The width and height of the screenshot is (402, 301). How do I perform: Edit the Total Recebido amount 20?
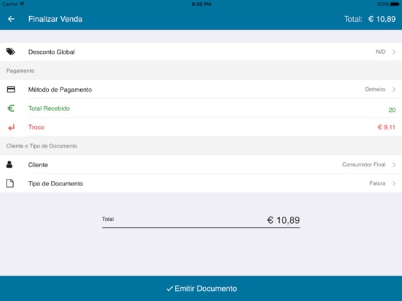(392, 110)
